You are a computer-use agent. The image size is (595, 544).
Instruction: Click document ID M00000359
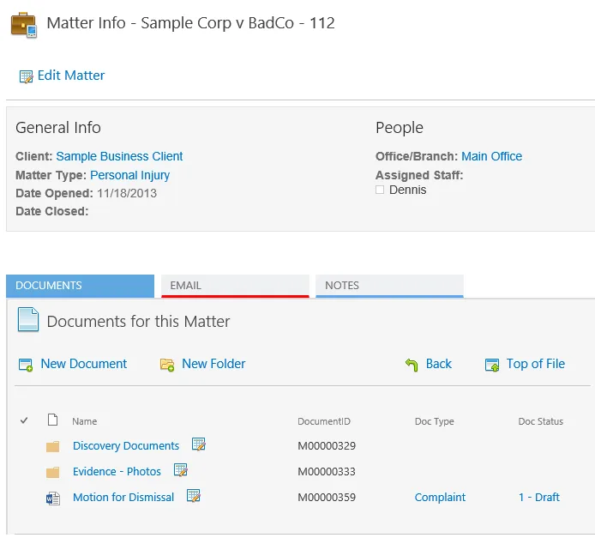[x=327, y=498]
